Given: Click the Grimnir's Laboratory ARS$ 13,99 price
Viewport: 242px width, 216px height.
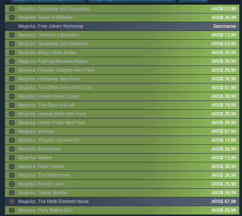Looking at the screenshot, I should tap(224, 35).
